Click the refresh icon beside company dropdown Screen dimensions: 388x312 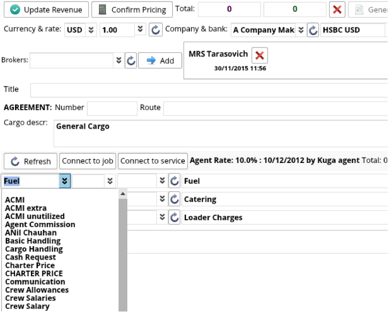tap(313, 30)
